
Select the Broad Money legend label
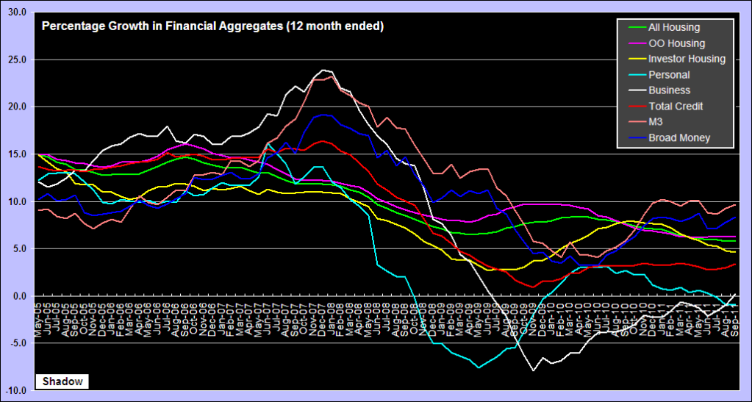click(x=679, y=137)
